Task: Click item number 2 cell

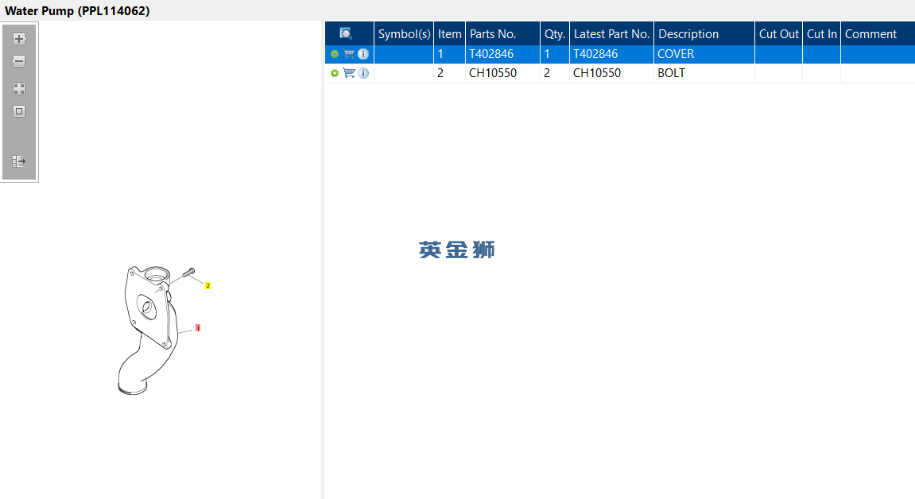Action: point(449,73)
